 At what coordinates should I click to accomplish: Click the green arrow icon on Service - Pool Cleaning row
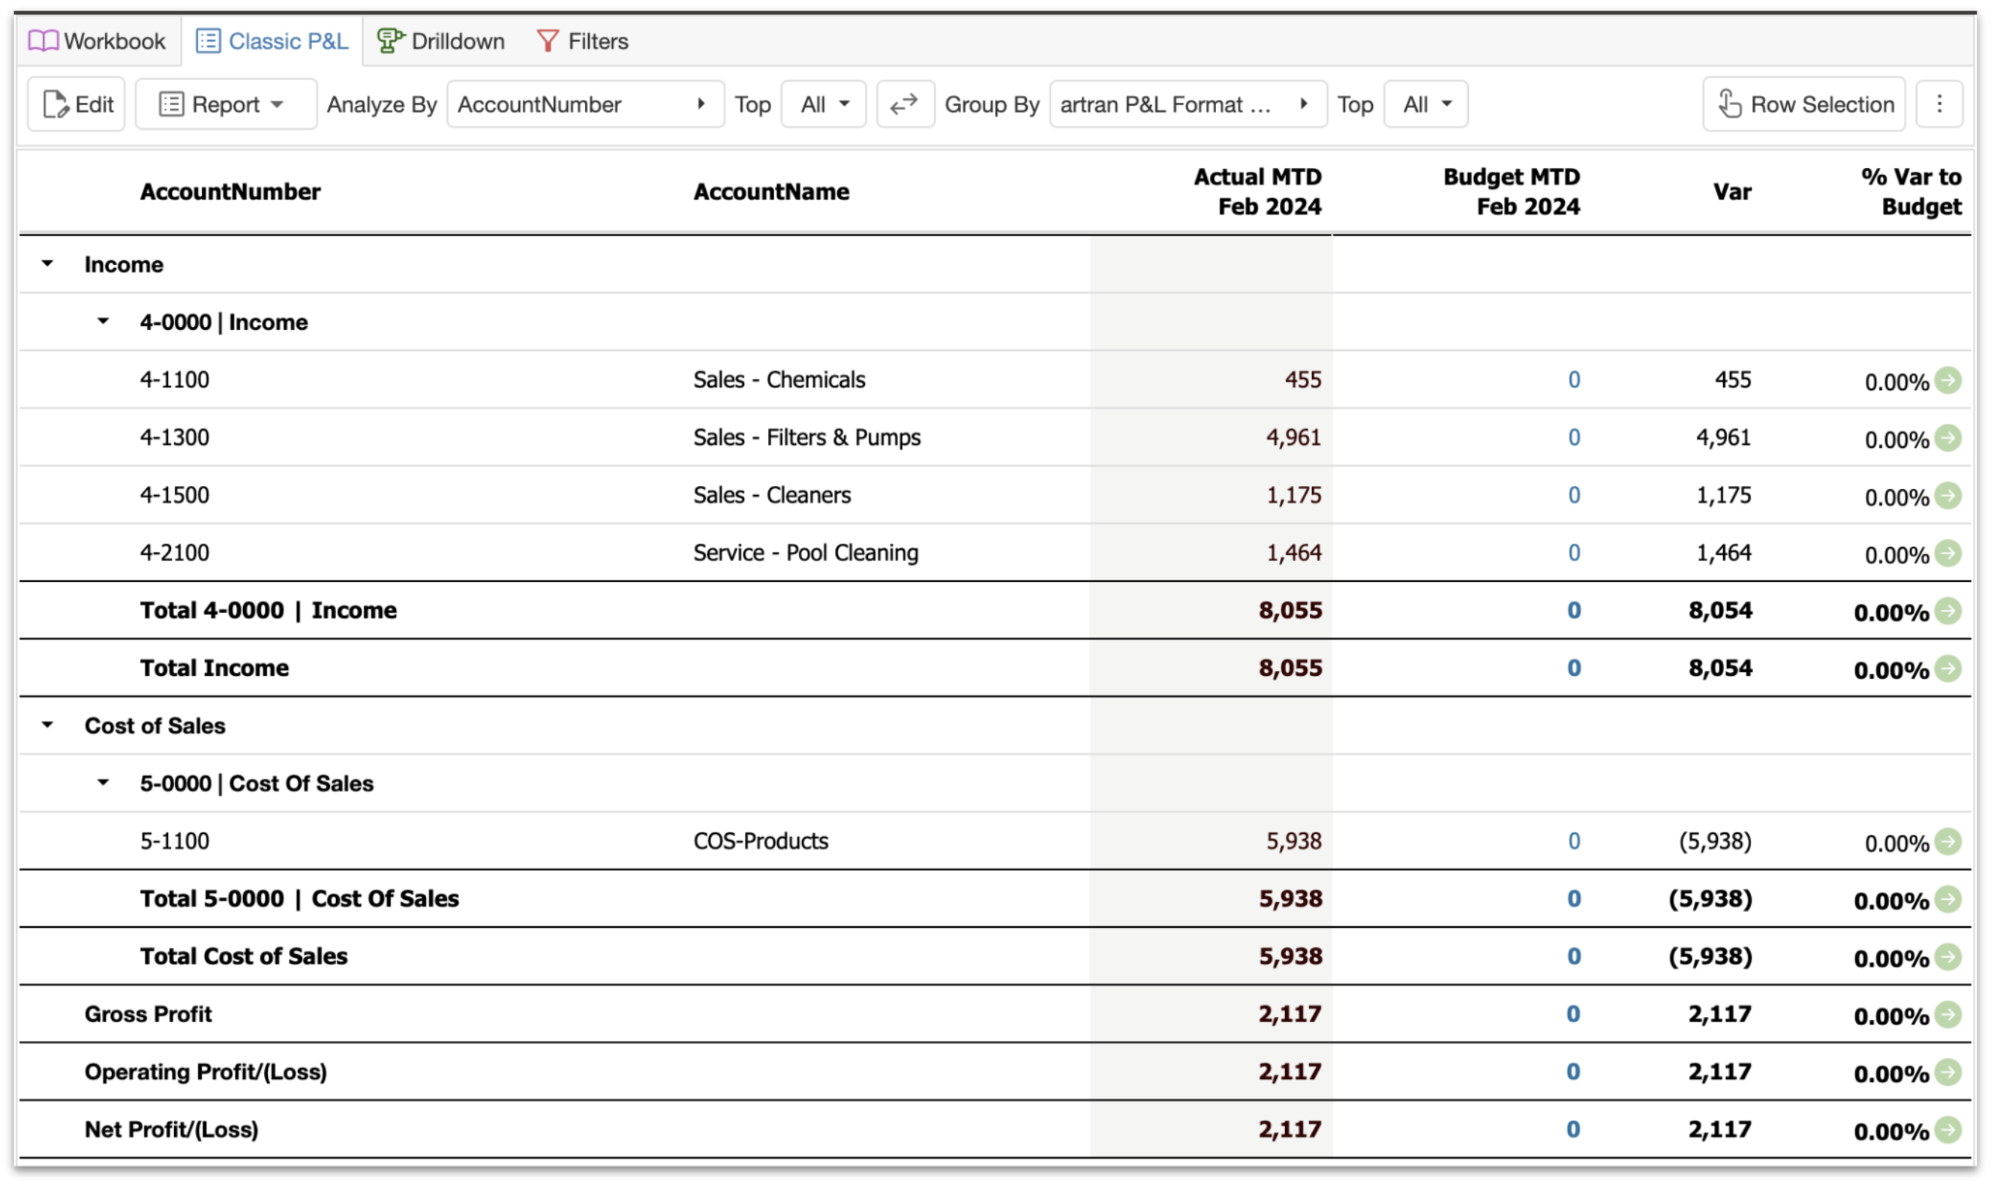tap(1948, 553)
